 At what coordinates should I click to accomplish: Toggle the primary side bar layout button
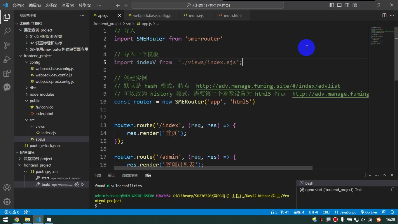coord(332,5)
